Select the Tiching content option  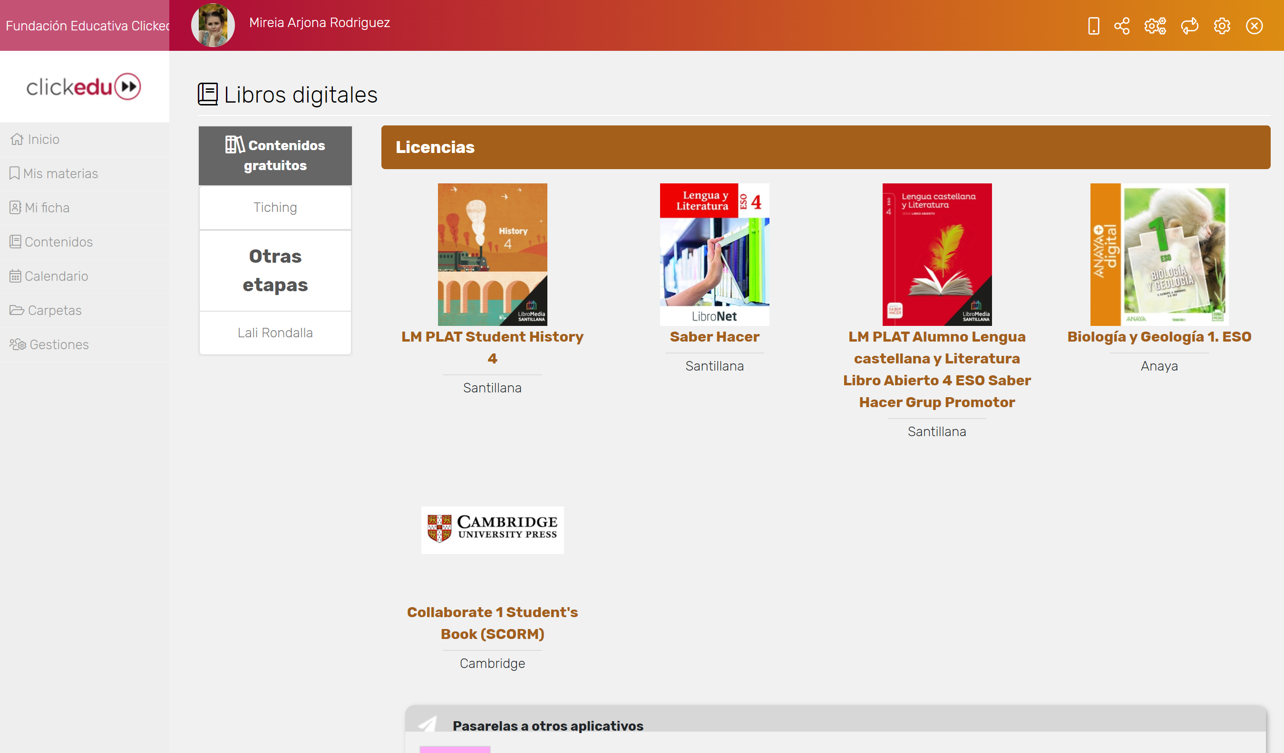(275, 207)
